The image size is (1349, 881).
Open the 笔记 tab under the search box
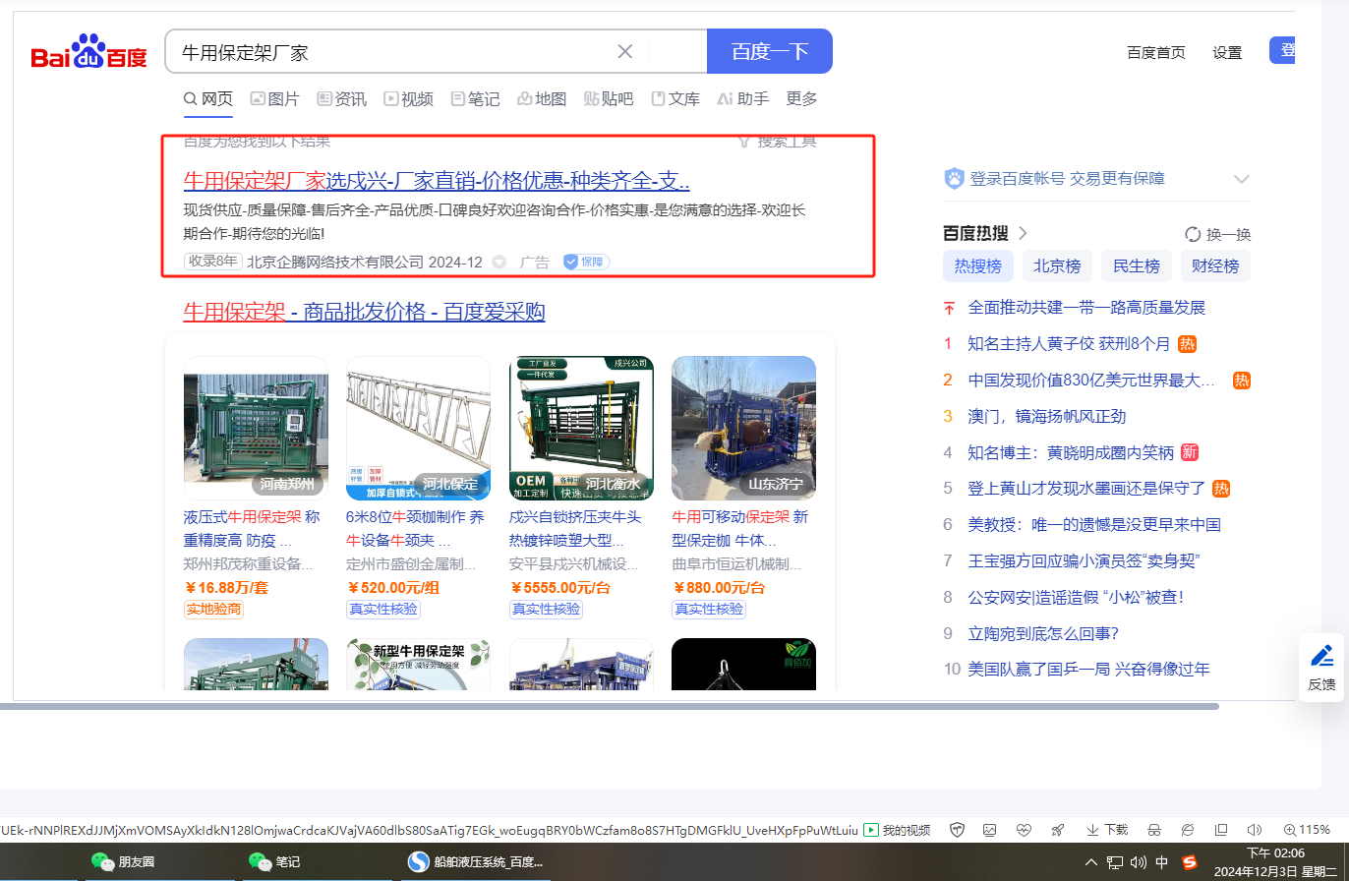(475, 98)
